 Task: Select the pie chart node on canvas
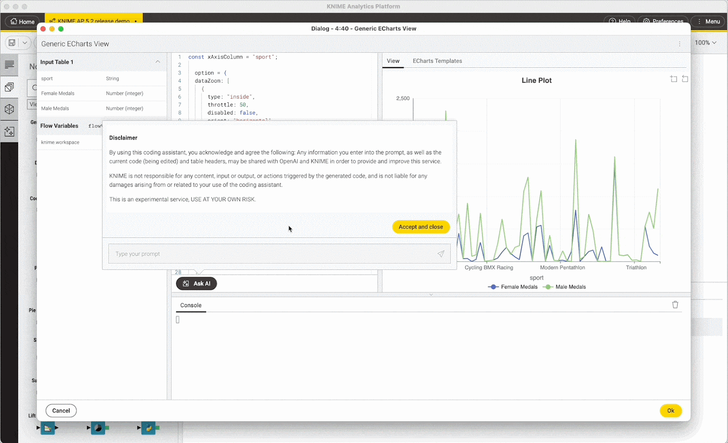click(98, 428)
